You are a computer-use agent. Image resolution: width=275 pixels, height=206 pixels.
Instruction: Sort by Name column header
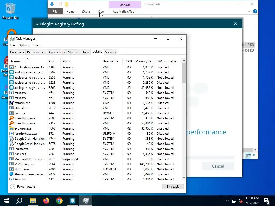pos(28,61)
